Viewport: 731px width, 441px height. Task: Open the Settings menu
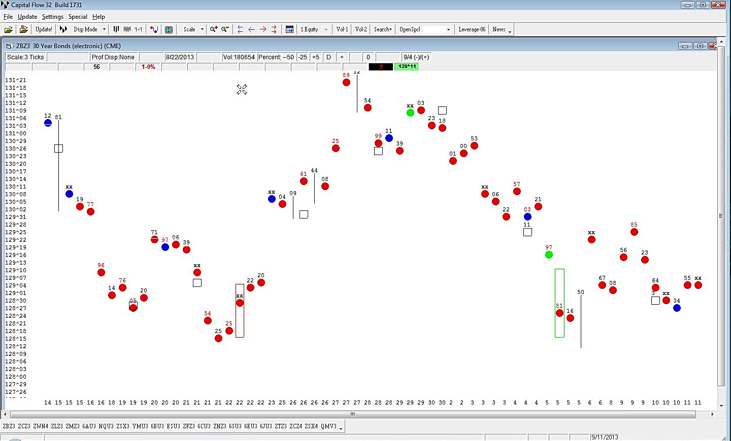click(x=53, y=17)
